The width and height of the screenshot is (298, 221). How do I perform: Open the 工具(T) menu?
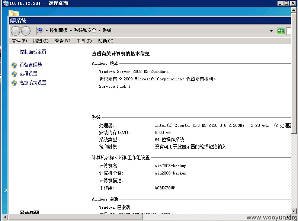coord(84,41)
